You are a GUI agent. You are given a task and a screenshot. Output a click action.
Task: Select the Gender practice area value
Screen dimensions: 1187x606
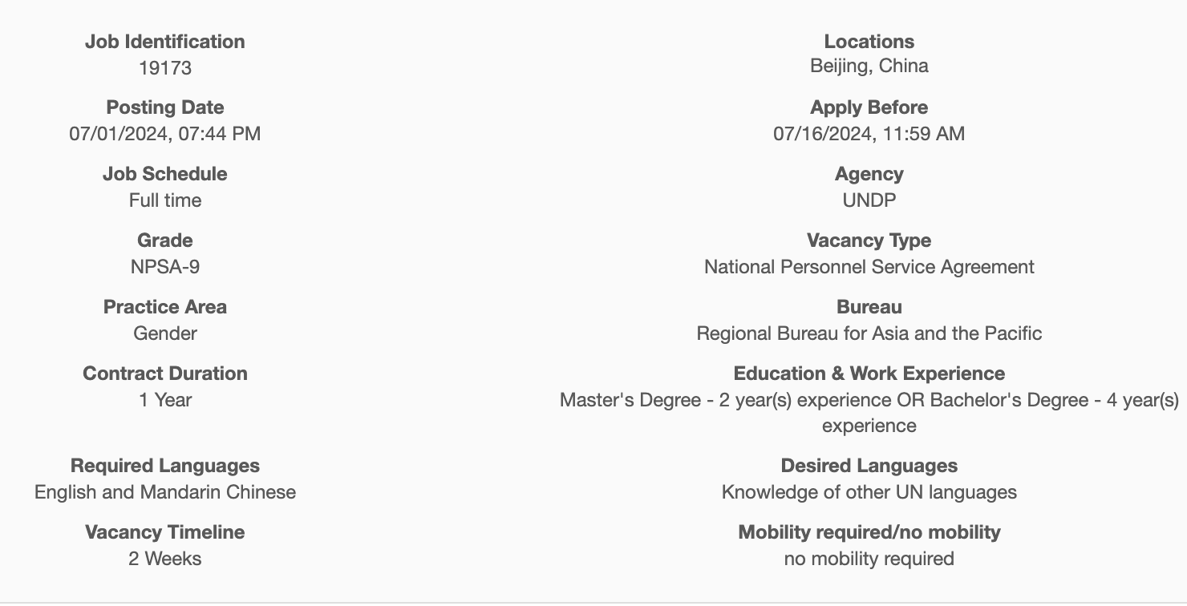pyautogui.click(x=165, y=333)
